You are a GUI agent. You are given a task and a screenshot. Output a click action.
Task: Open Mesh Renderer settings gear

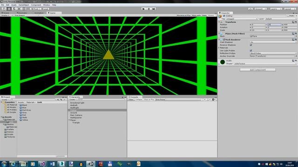(x=296, y=40)
